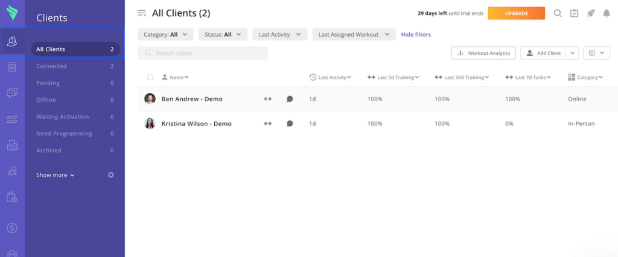Open the notifications bell icon
Image resolution: width=618 pixels, height=257 pixels.
coord(607,13)
